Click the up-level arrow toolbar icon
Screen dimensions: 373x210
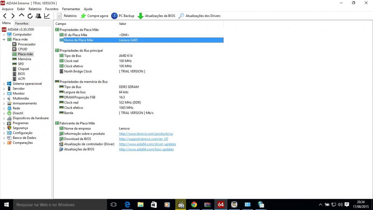(21, 15)
